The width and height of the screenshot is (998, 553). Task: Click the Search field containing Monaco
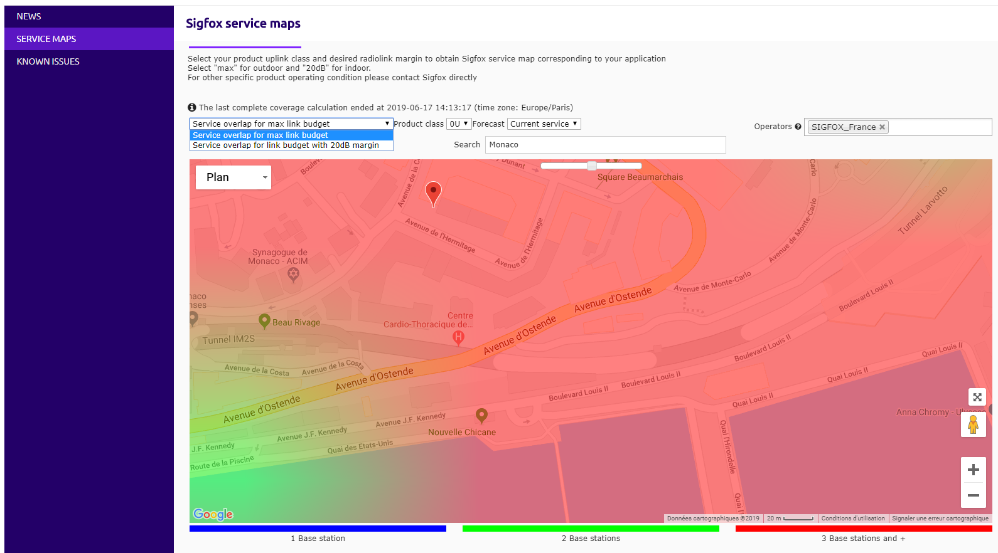point(605,145)
